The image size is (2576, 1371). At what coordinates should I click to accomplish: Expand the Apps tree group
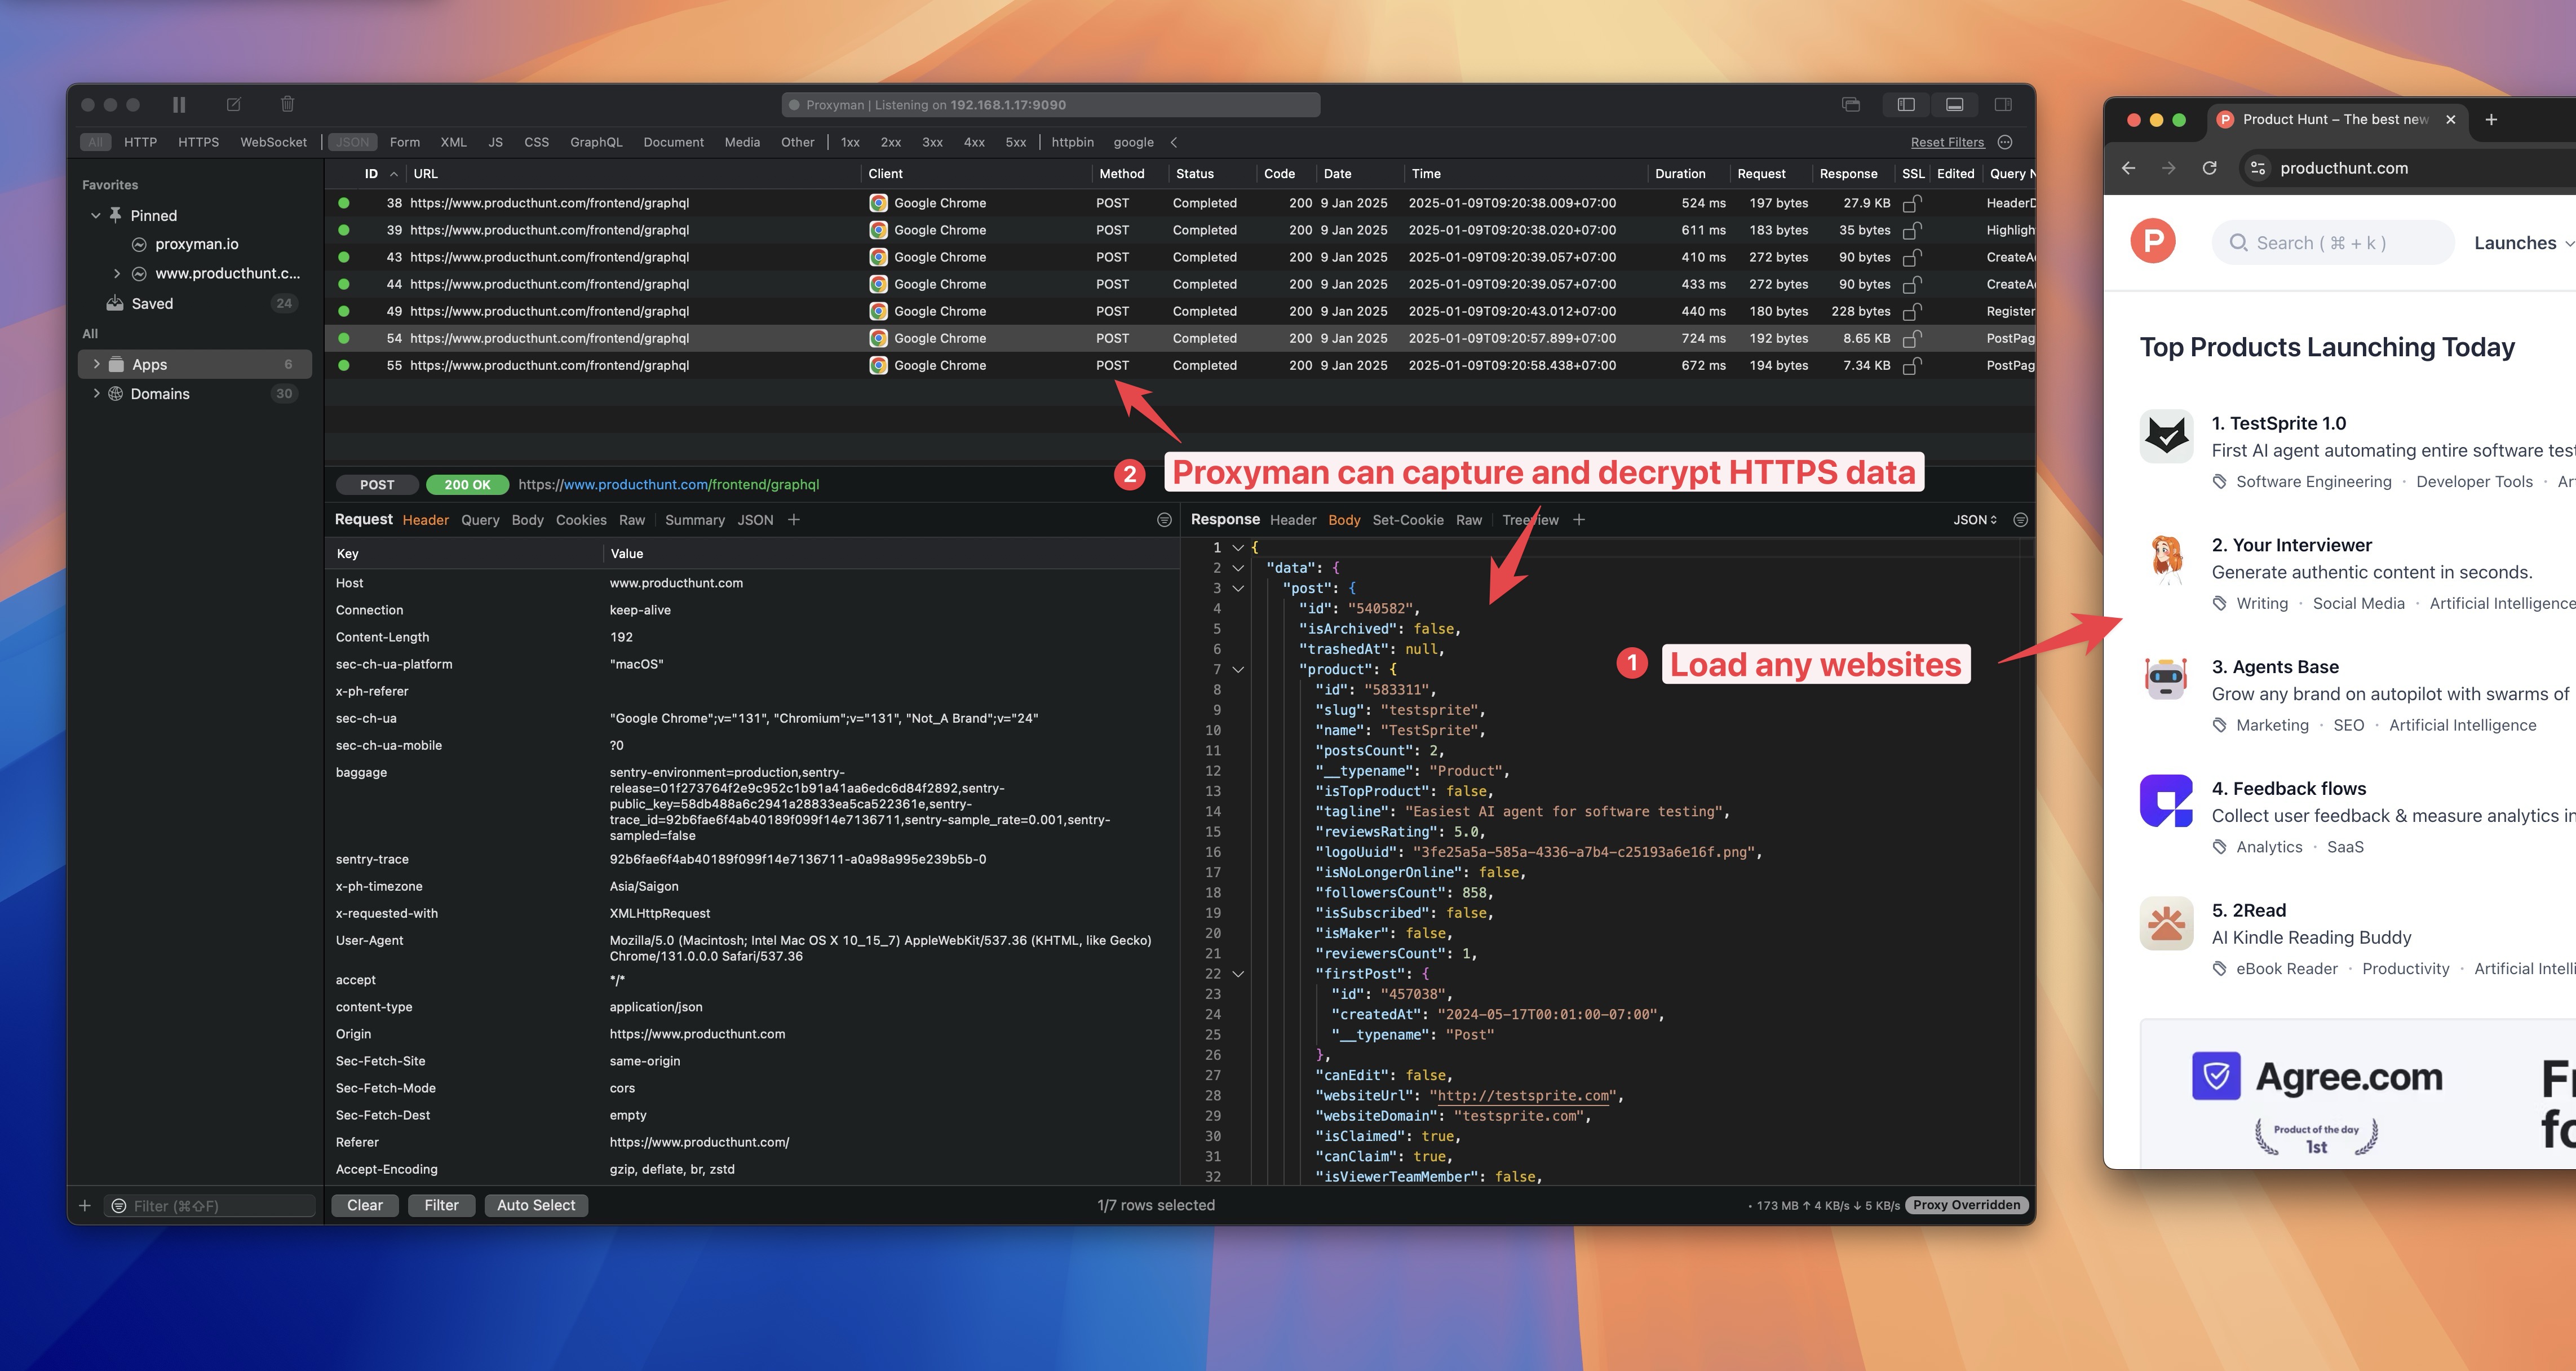(x=96, y=364)
